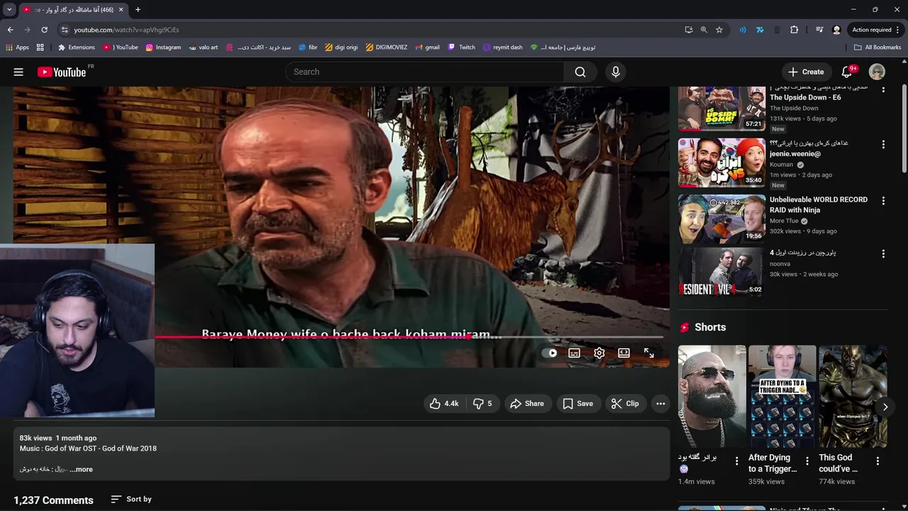Open options for This God short
Viewport: 908px width, 511px height.
click(x=877, y=461)
